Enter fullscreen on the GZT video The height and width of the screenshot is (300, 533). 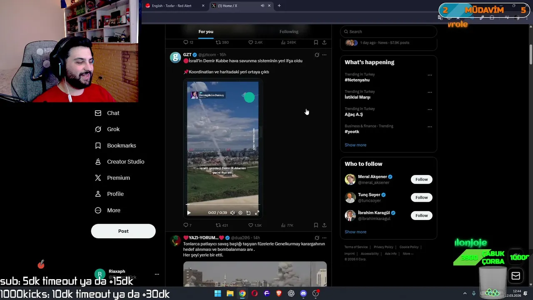click(257, 213)
